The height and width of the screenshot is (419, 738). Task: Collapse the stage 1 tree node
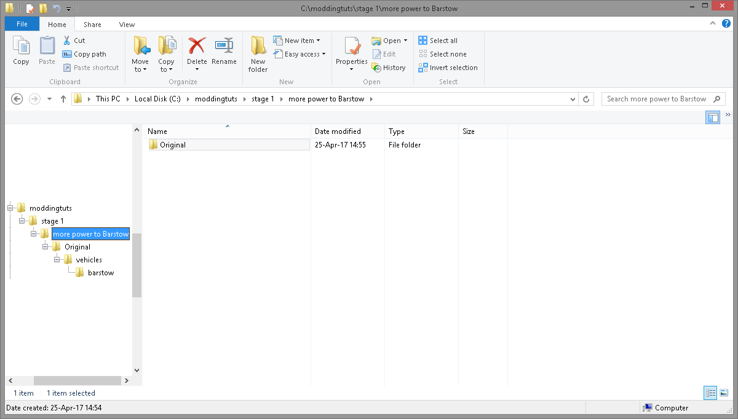[x=22, y=221]
